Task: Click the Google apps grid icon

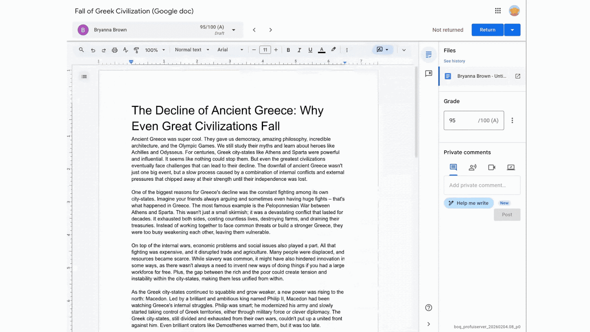Action: tap(498, 11)
